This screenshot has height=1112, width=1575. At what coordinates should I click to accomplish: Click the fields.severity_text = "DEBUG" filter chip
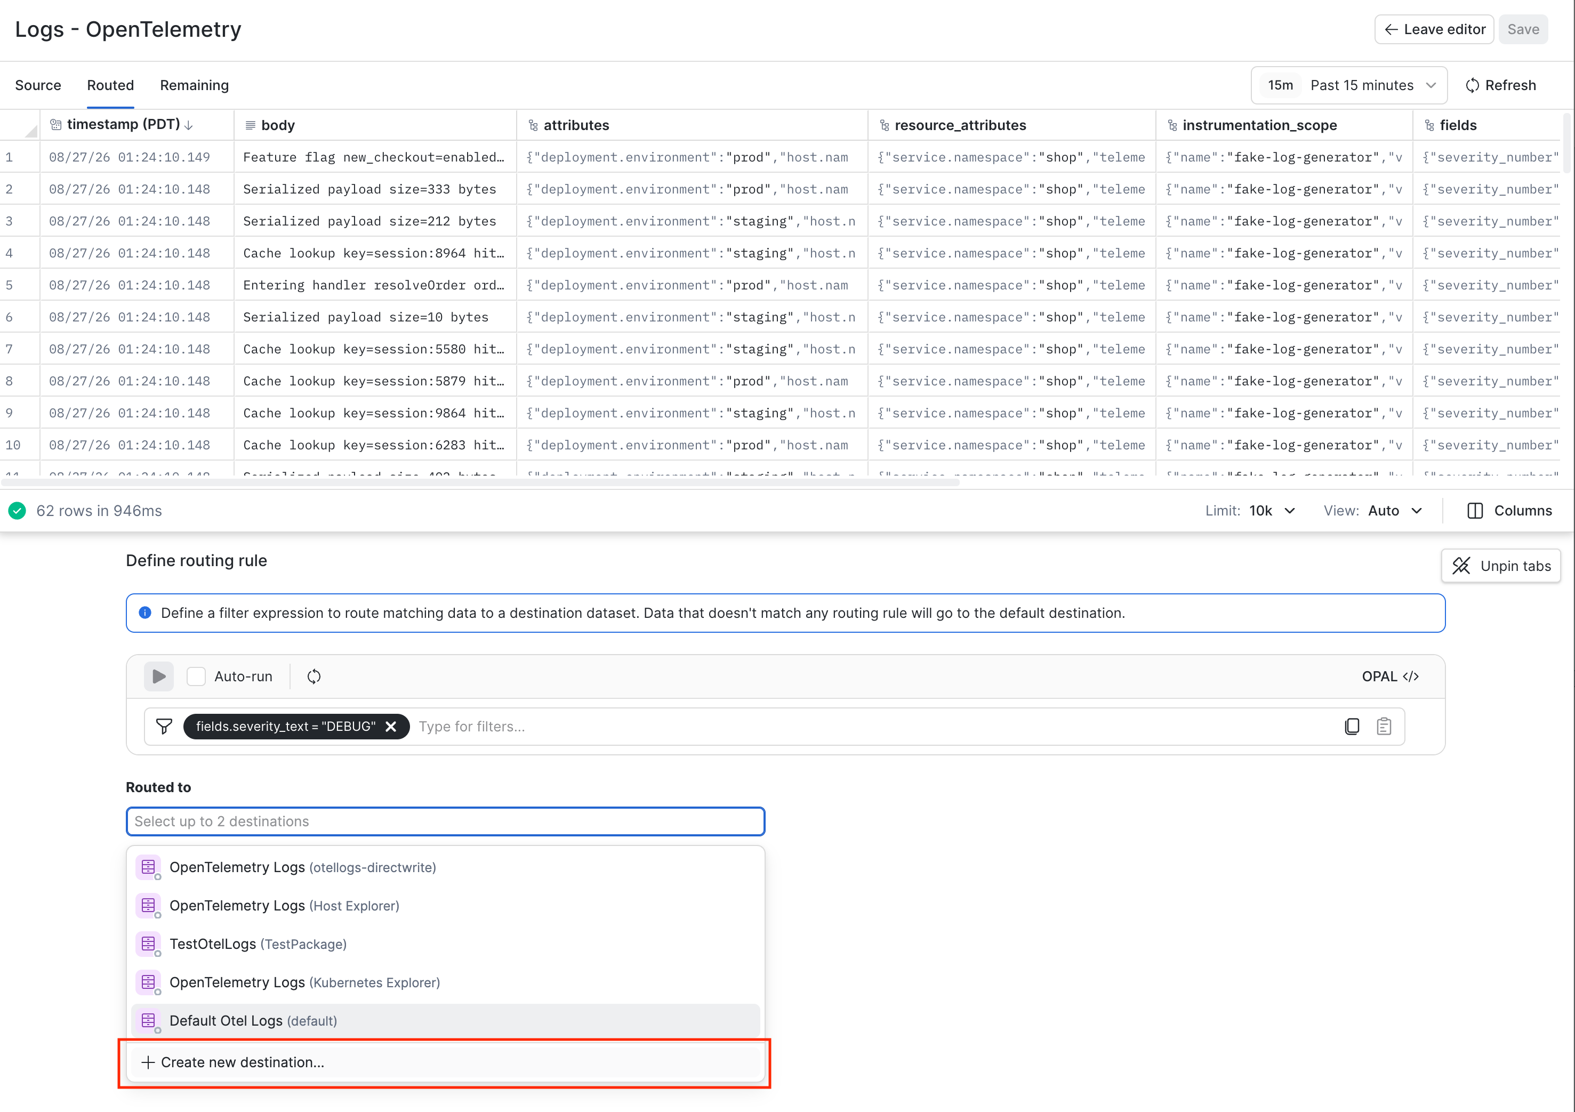click(296, 727)
